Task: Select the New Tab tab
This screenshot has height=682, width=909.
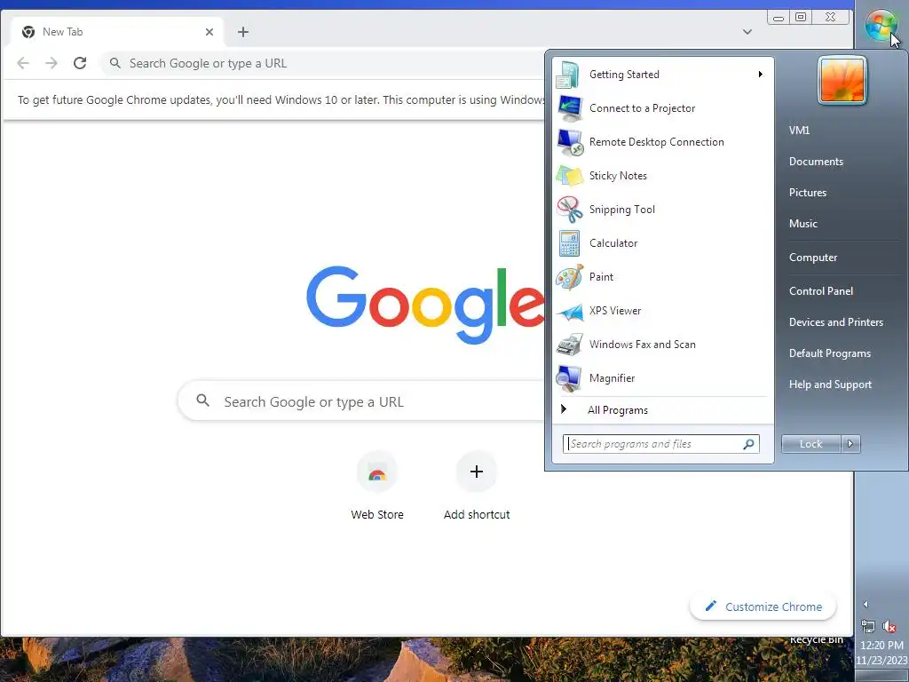Action: coord(116,32)
